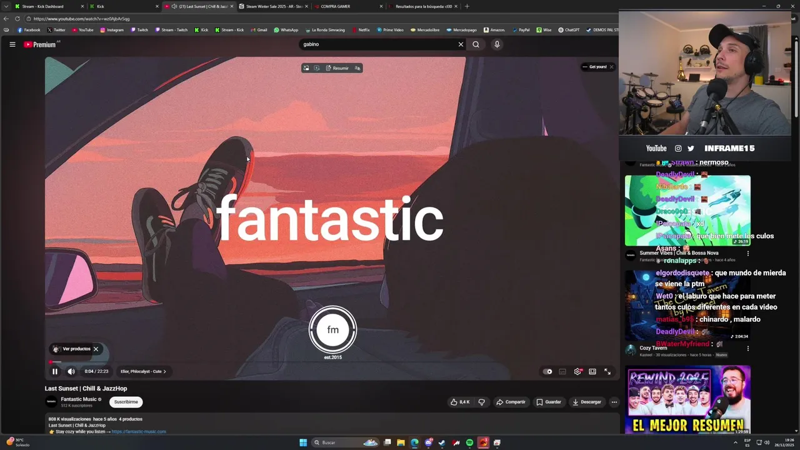Save video with the Guardar button
This screenshot has width=800, height=450.
click(x=549, y=402)
